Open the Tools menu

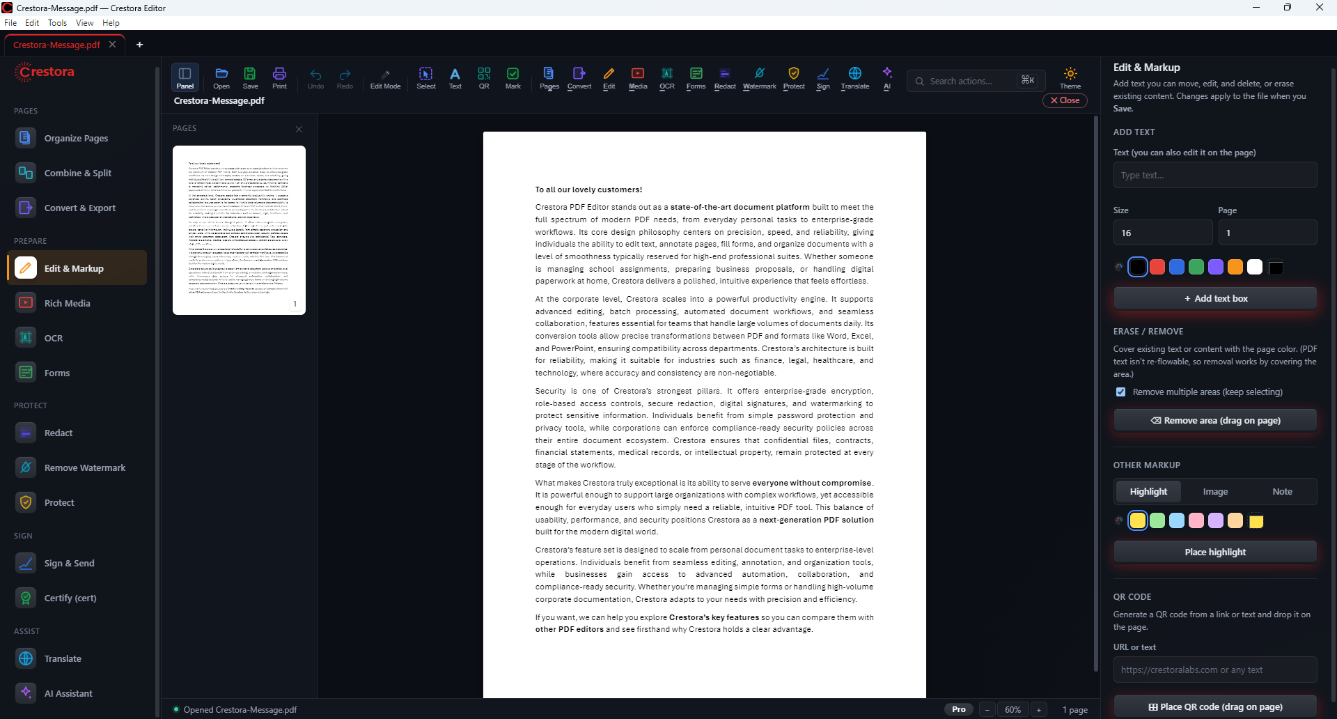57,23
